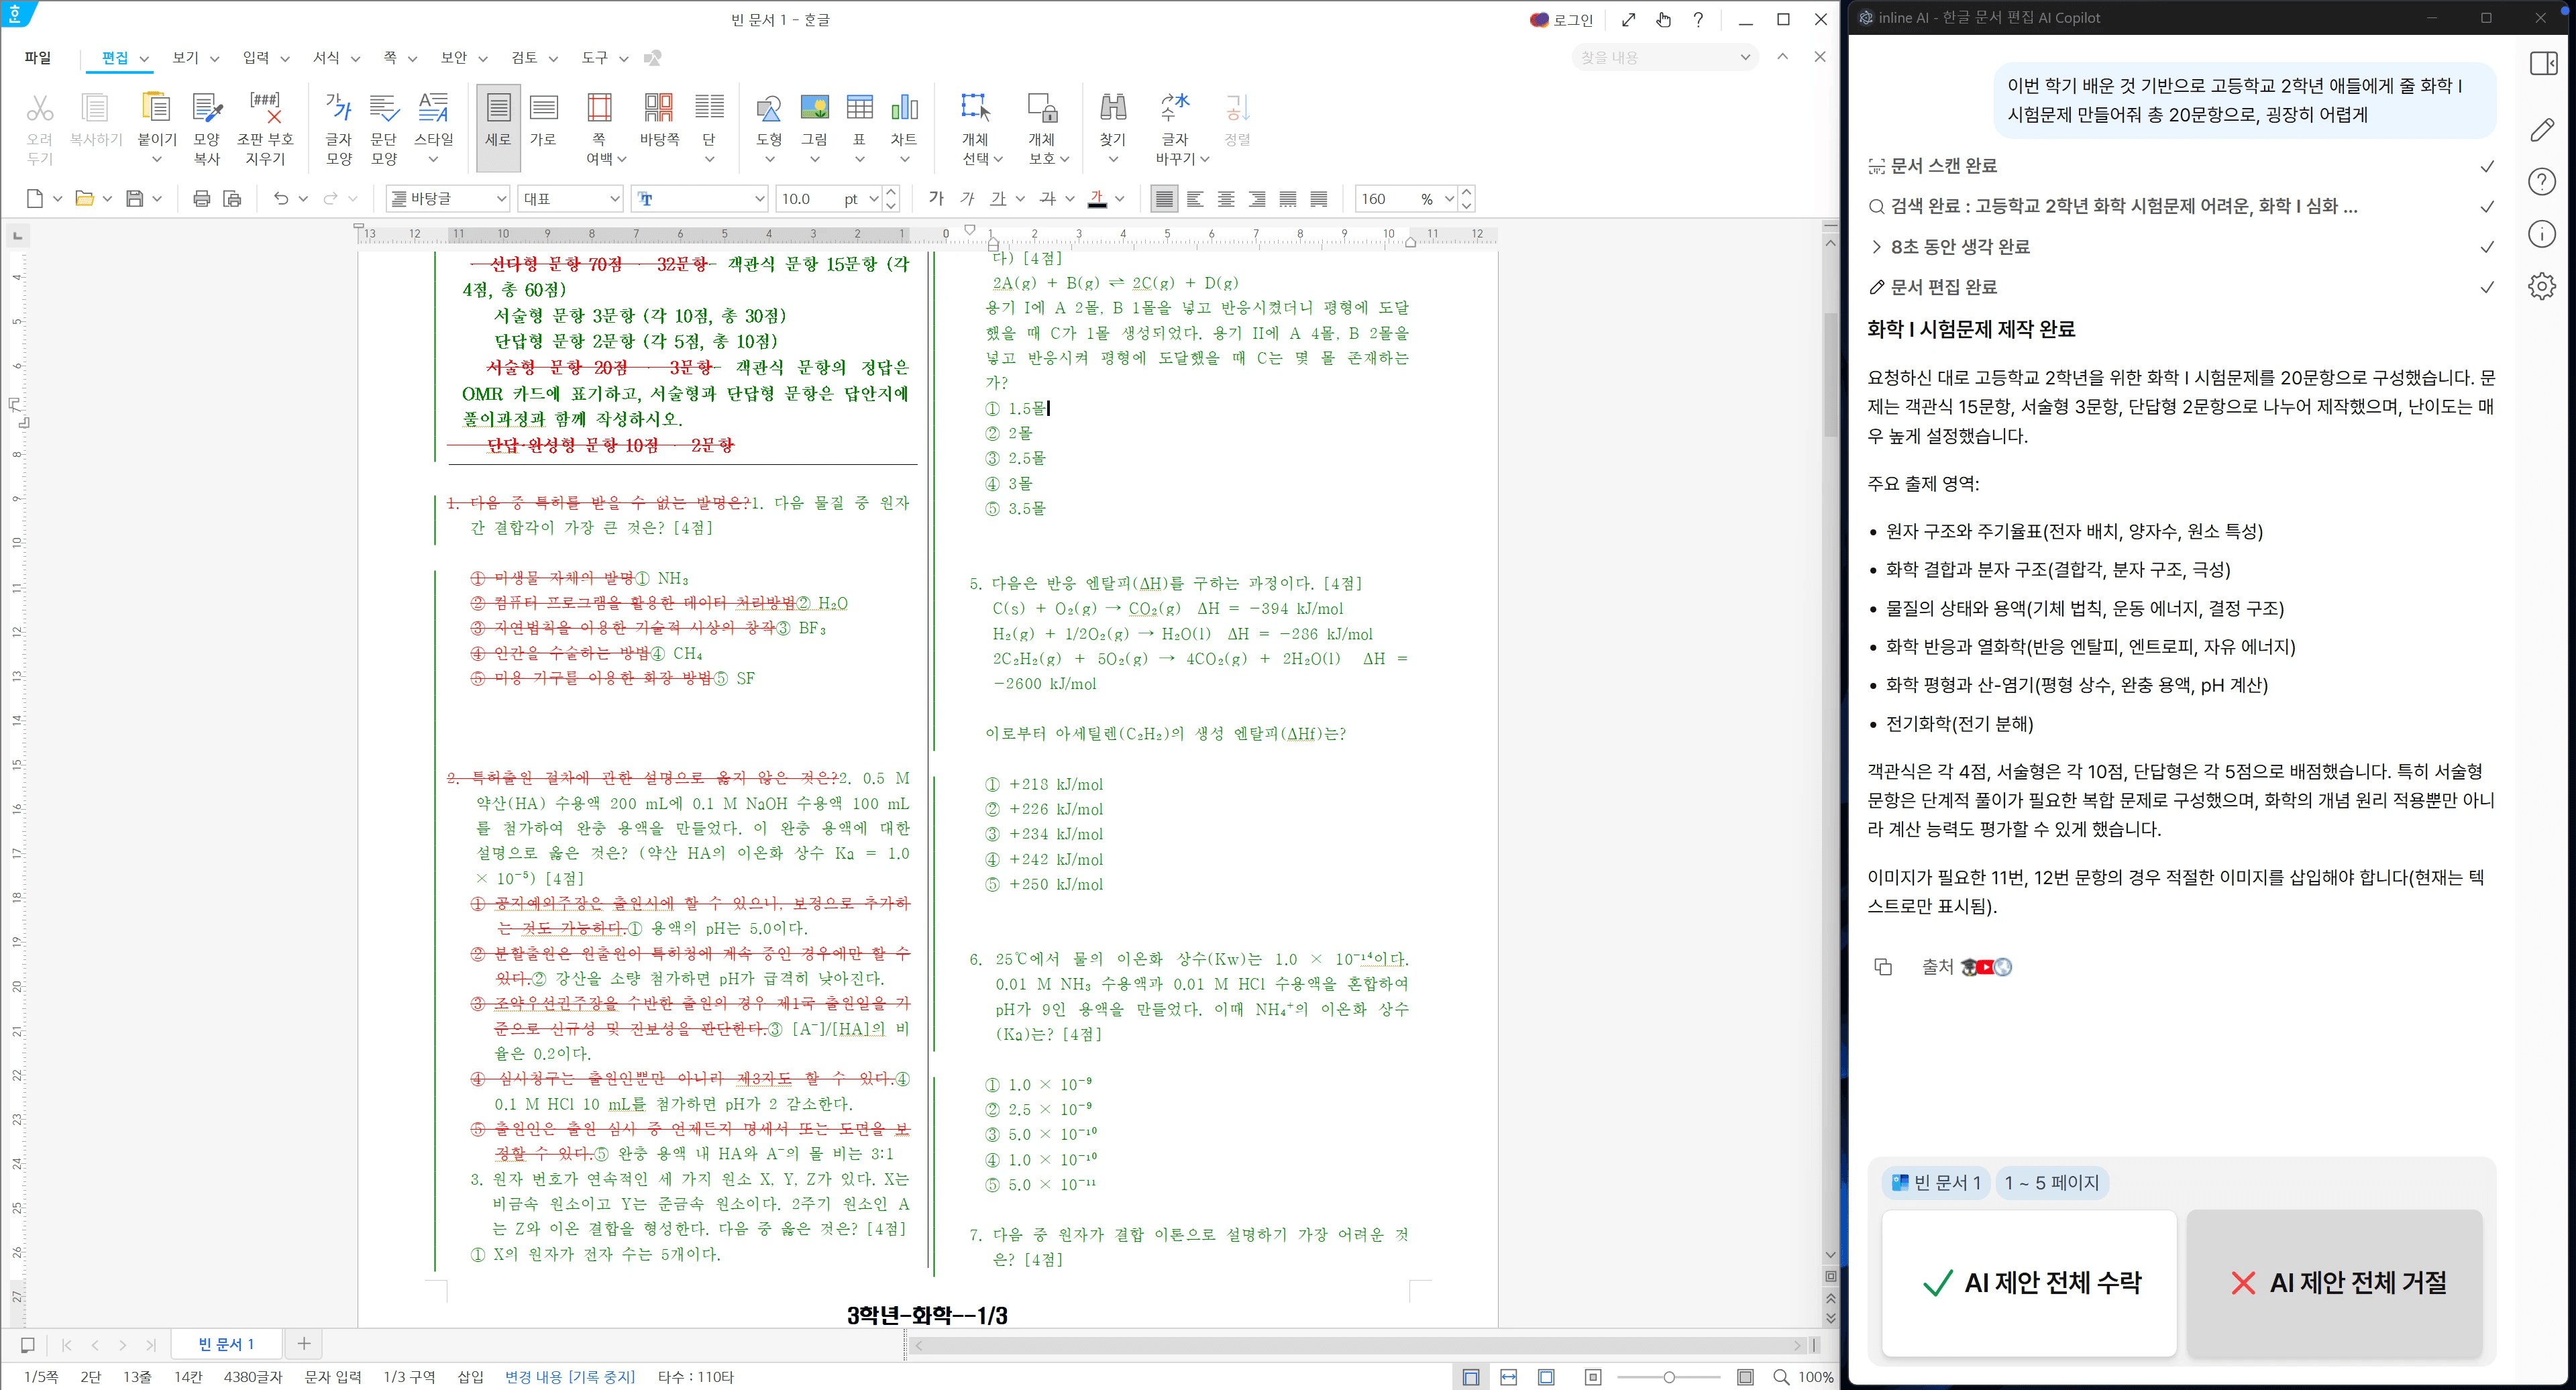Open the 찾기 binoculars find tool
Viewport: 2576px width, 1390px height.
pyautogui.click(x=1113, y=108)
